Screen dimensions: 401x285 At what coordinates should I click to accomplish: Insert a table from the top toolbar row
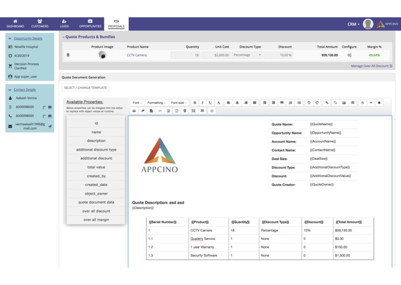[353, 103]
